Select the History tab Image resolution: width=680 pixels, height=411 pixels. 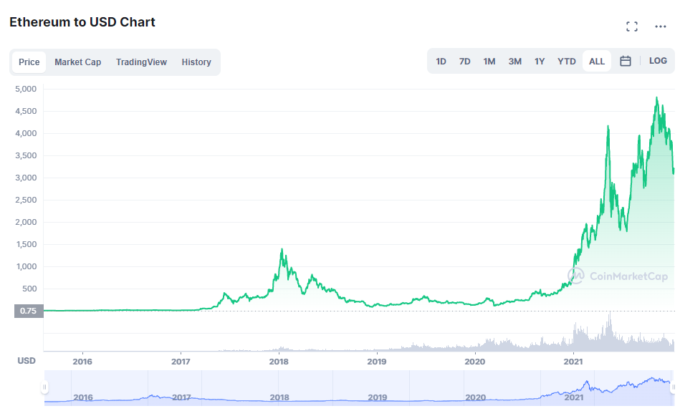point(196,62)
